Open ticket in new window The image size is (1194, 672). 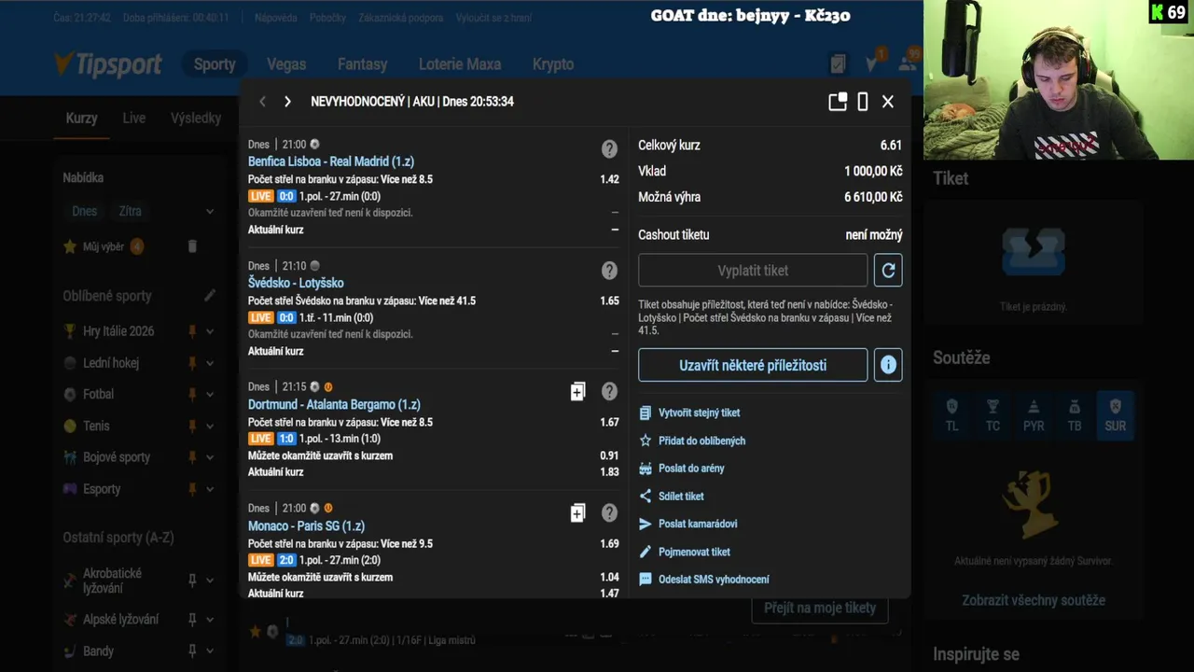tap(838, 102)
